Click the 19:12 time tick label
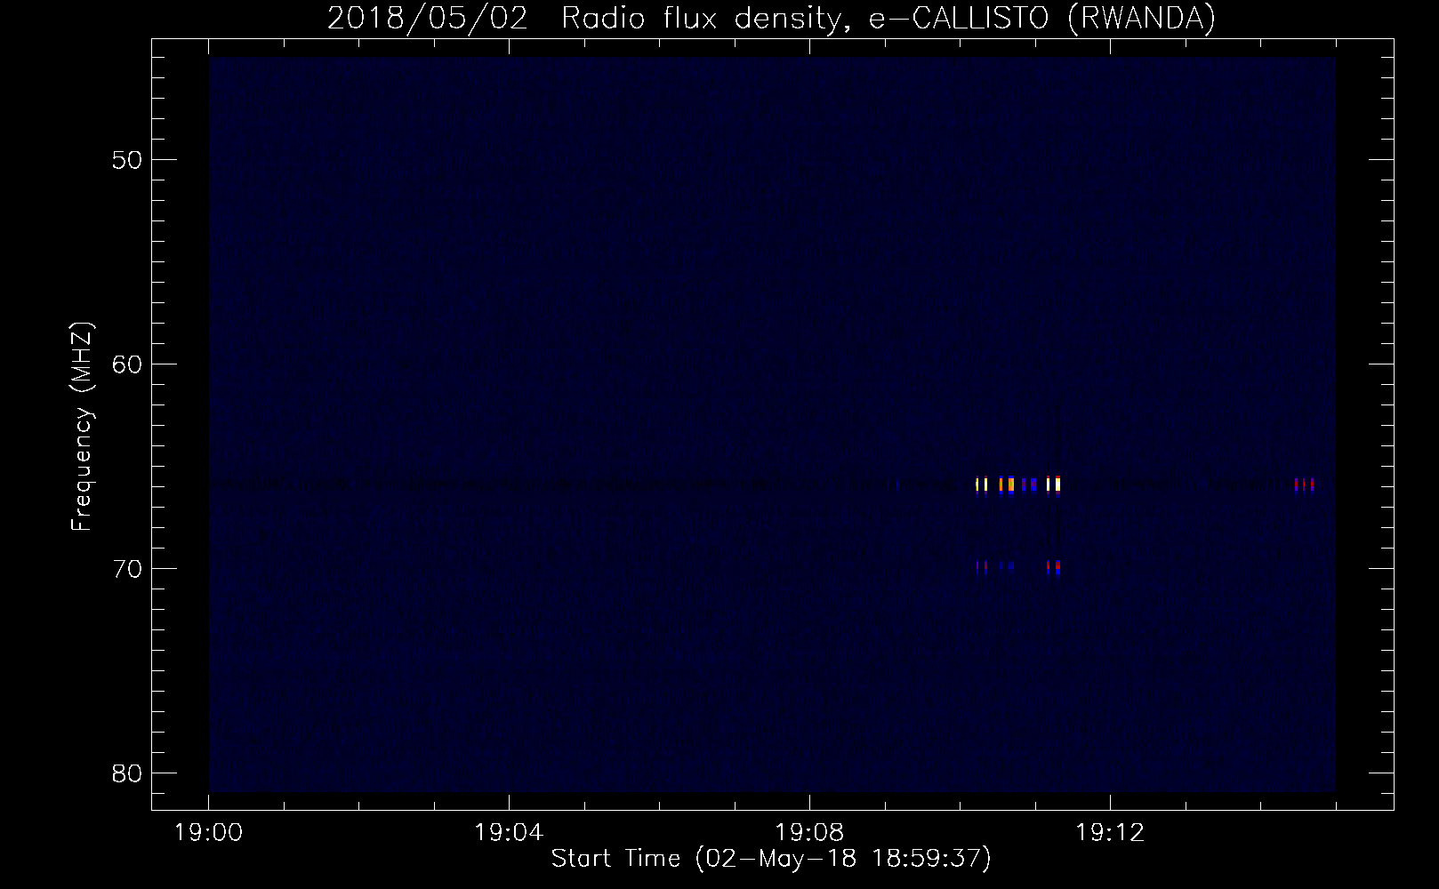This screenshot has height=889, width=1439. coord(1110,833)
